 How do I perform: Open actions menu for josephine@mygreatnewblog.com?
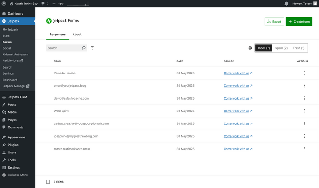304,136
